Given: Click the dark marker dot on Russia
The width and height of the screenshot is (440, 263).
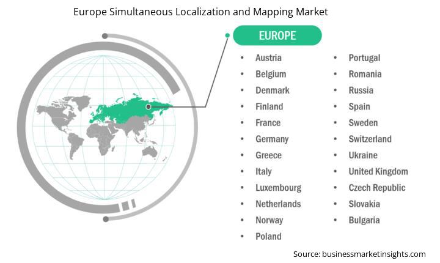Looking at the screenshot, I should point(148,107).
